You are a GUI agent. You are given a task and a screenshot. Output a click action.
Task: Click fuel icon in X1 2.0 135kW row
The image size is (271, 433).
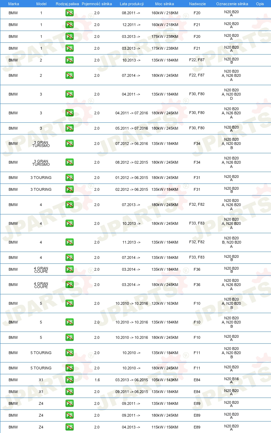pos(69,392)
